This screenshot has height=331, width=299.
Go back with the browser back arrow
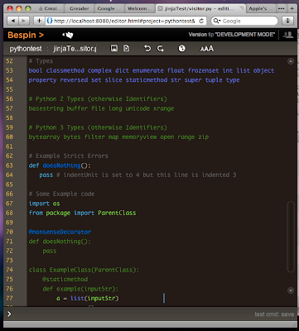coord(12,21)
